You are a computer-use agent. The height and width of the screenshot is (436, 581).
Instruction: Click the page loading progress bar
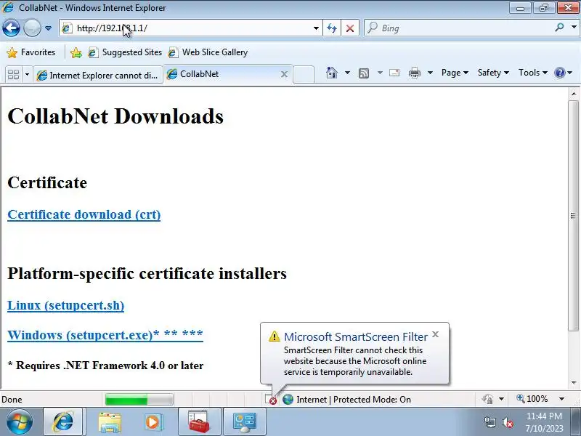139,399
